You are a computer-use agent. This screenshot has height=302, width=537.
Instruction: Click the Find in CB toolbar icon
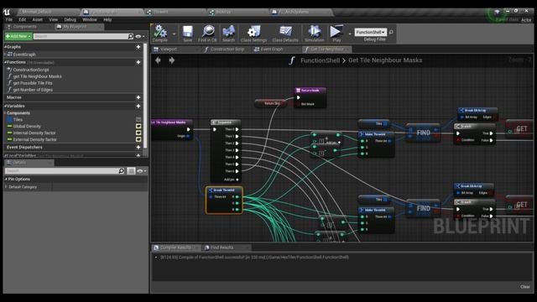pos(207,34)
